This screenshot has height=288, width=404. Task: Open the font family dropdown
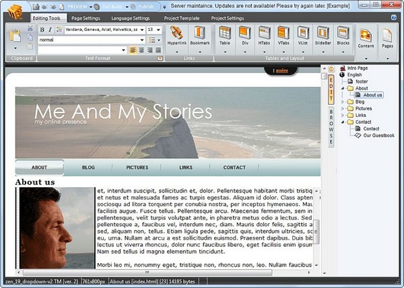coord(143,30)
